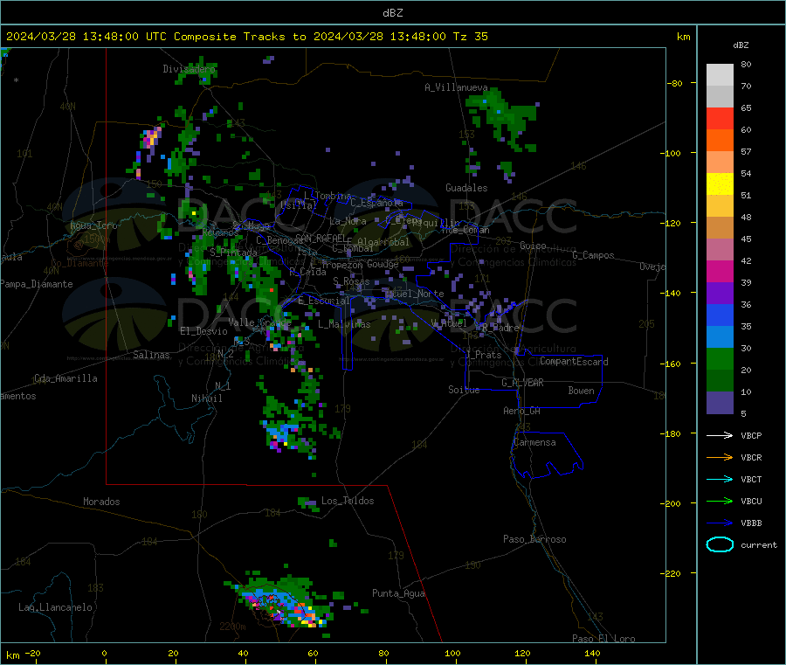Click the dBZ title at the top
786x665 pixels.
pyautogui.click(x=392, y=13)
